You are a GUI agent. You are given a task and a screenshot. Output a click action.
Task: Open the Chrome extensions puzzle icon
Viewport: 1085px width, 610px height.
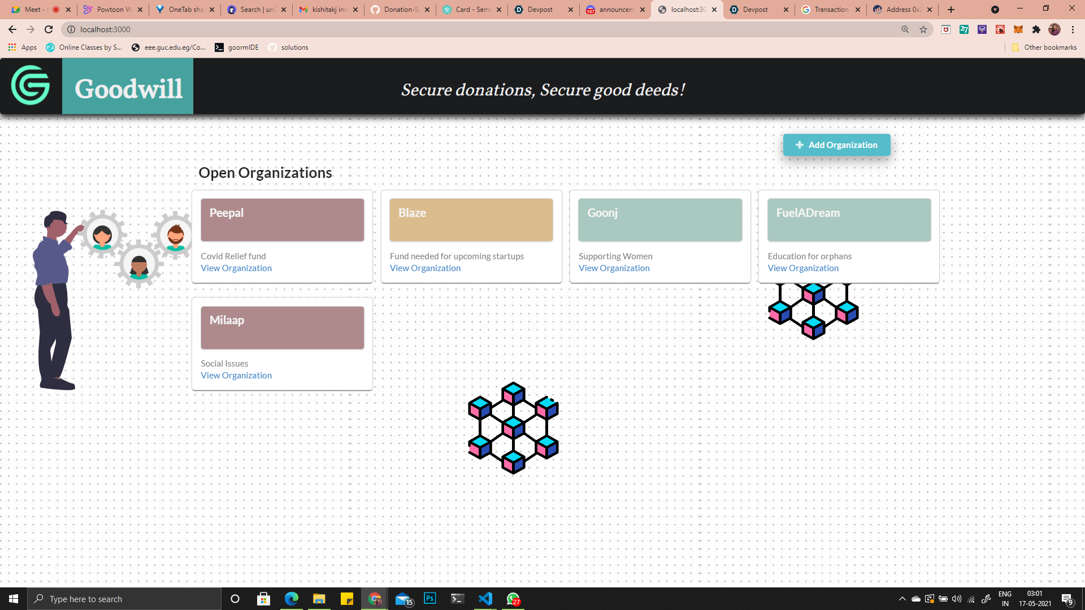(1036, 29)
